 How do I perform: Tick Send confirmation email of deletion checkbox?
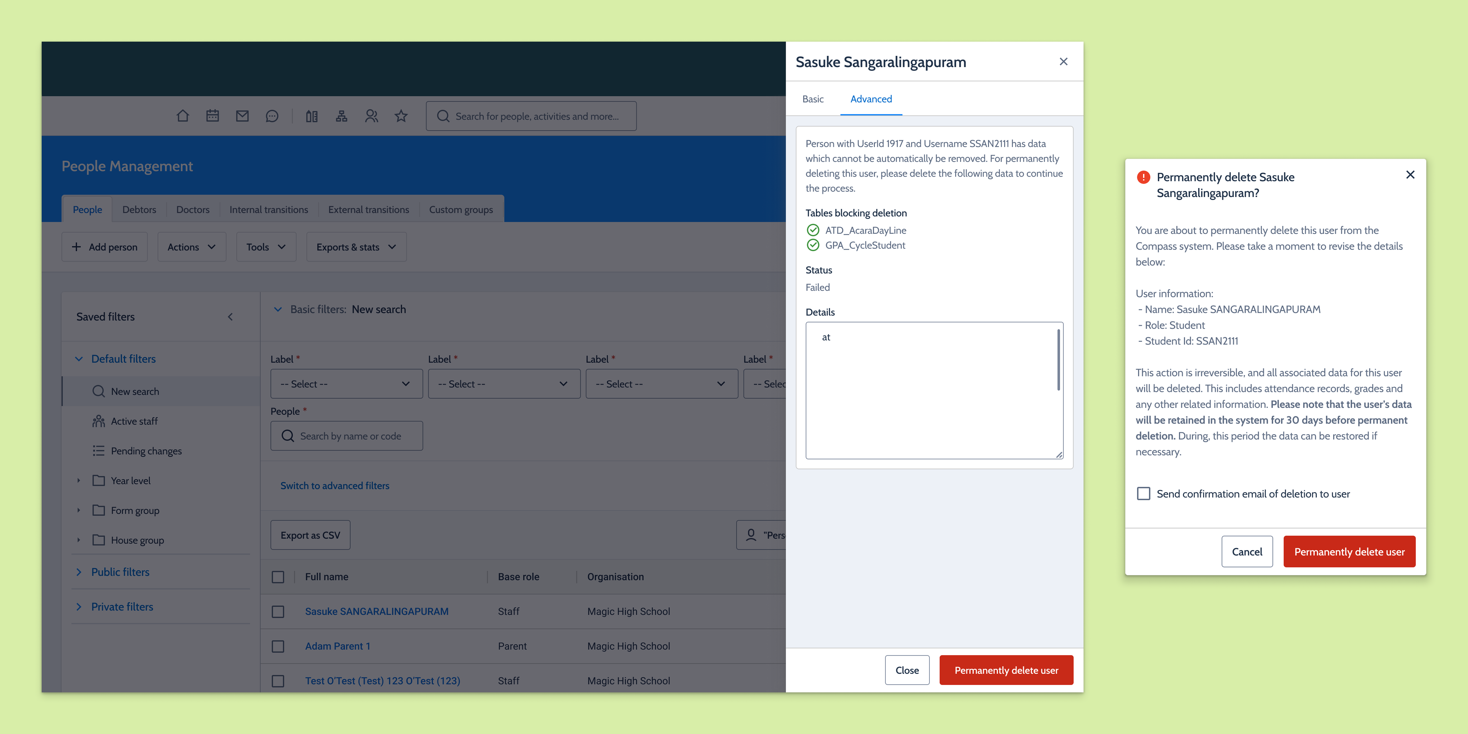[x=1144, y=494]
